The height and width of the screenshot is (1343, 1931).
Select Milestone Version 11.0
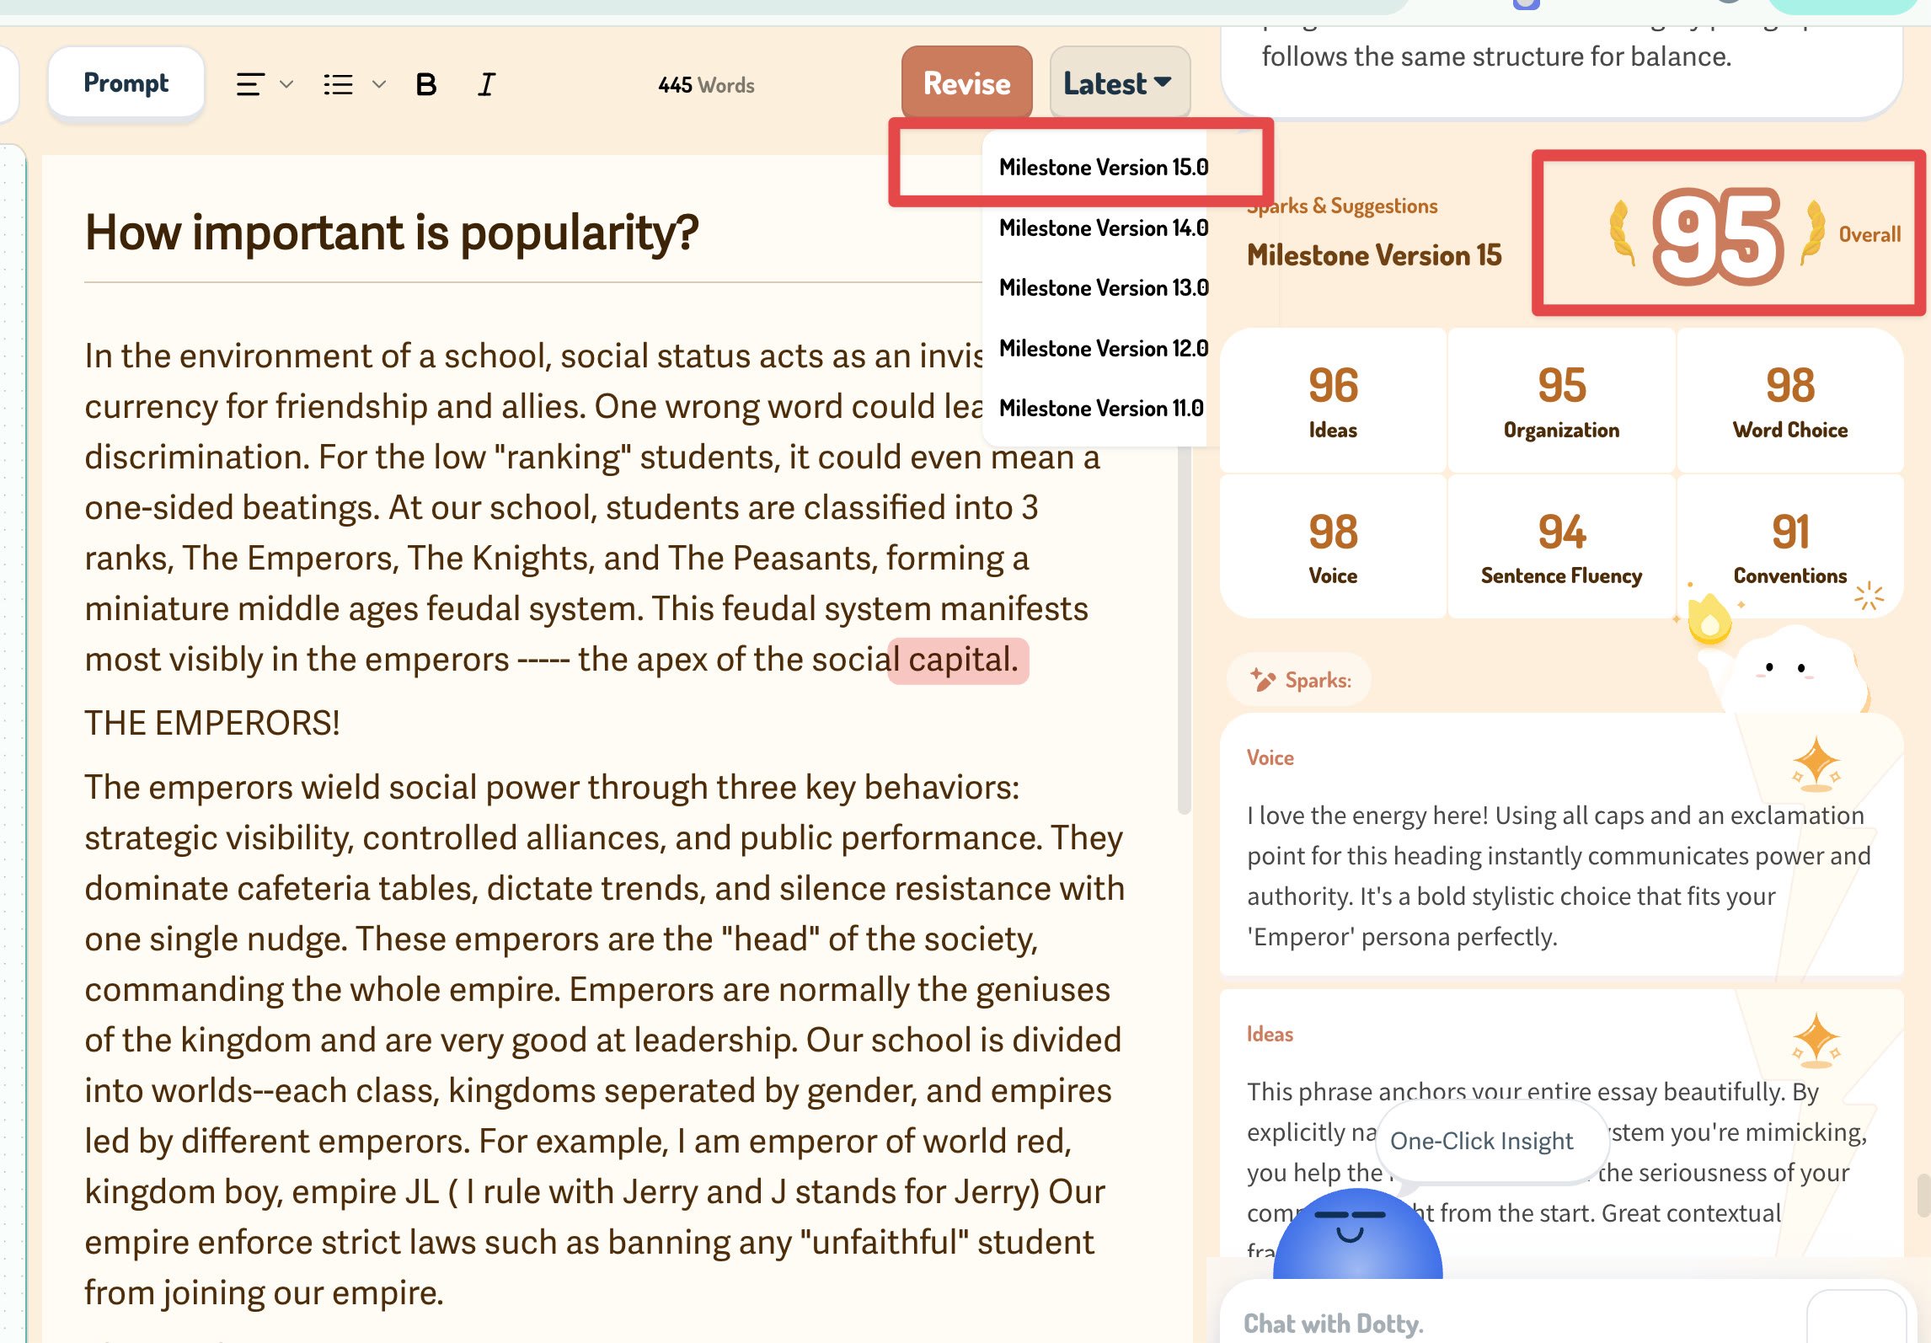coord(1102,408)
